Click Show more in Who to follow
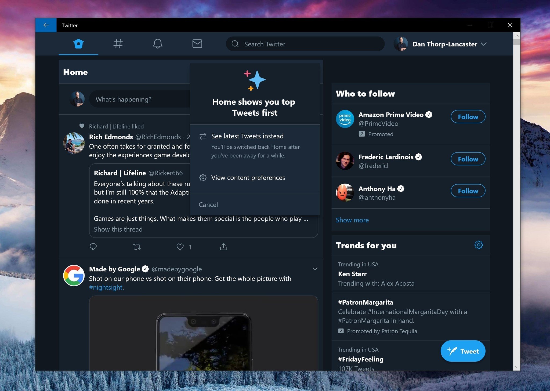The height and width of the screenshot is (391, 550). point(352,220)
